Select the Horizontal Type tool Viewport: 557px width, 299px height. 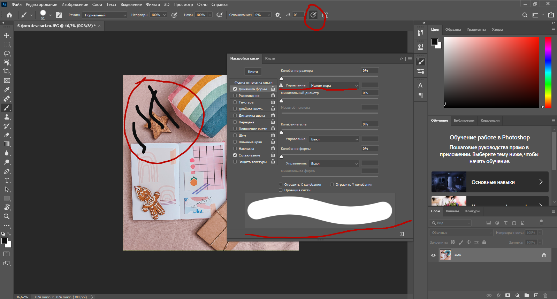pos(7,180)
